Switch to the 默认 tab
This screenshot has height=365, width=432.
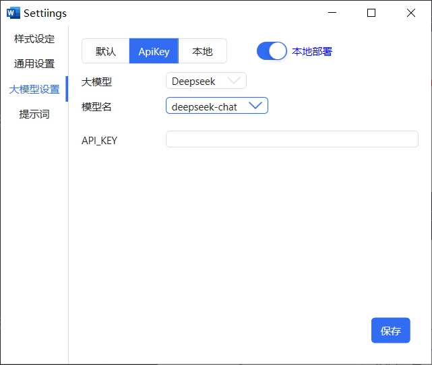click(106, 51)
